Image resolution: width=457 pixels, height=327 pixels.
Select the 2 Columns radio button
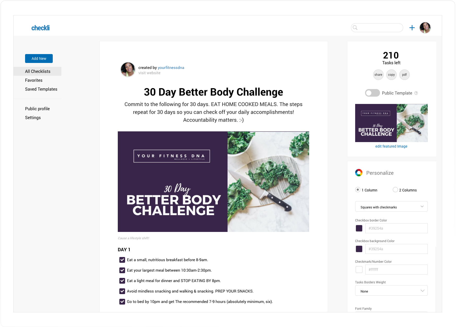click(x=395, y=190)
